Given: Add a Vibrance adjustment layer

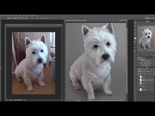Looking at the screenshot, I should [149, 61].
